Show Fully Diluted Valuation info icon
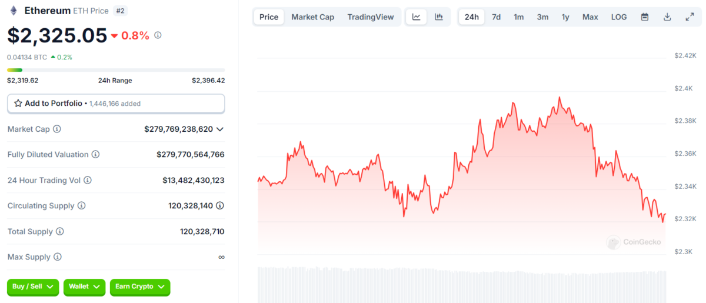706x303 pixels. tap(95, 154)
